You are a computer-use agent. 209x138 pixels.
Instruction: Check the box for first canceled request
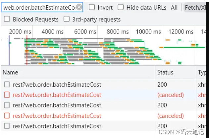(7, 95)
